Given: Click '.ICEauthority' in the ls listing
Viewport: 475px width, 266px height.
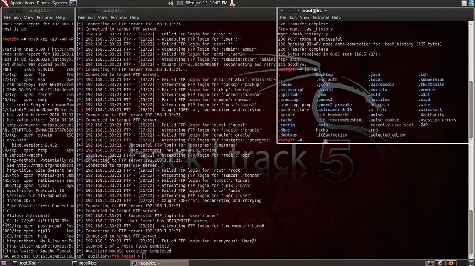Looking at the screenshot, I should (332, 135).
